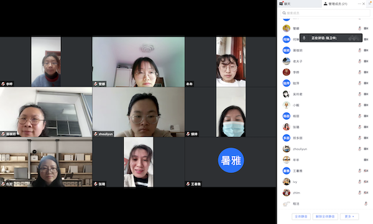Click the microphone icon beside 程洁
The height and width of the screenshot is (224, 373).
(366, 203)
